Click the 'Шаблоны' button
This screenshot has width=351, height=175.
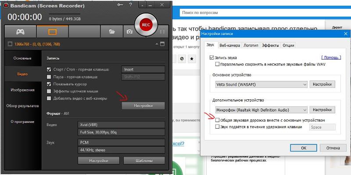tap(144, 161)
